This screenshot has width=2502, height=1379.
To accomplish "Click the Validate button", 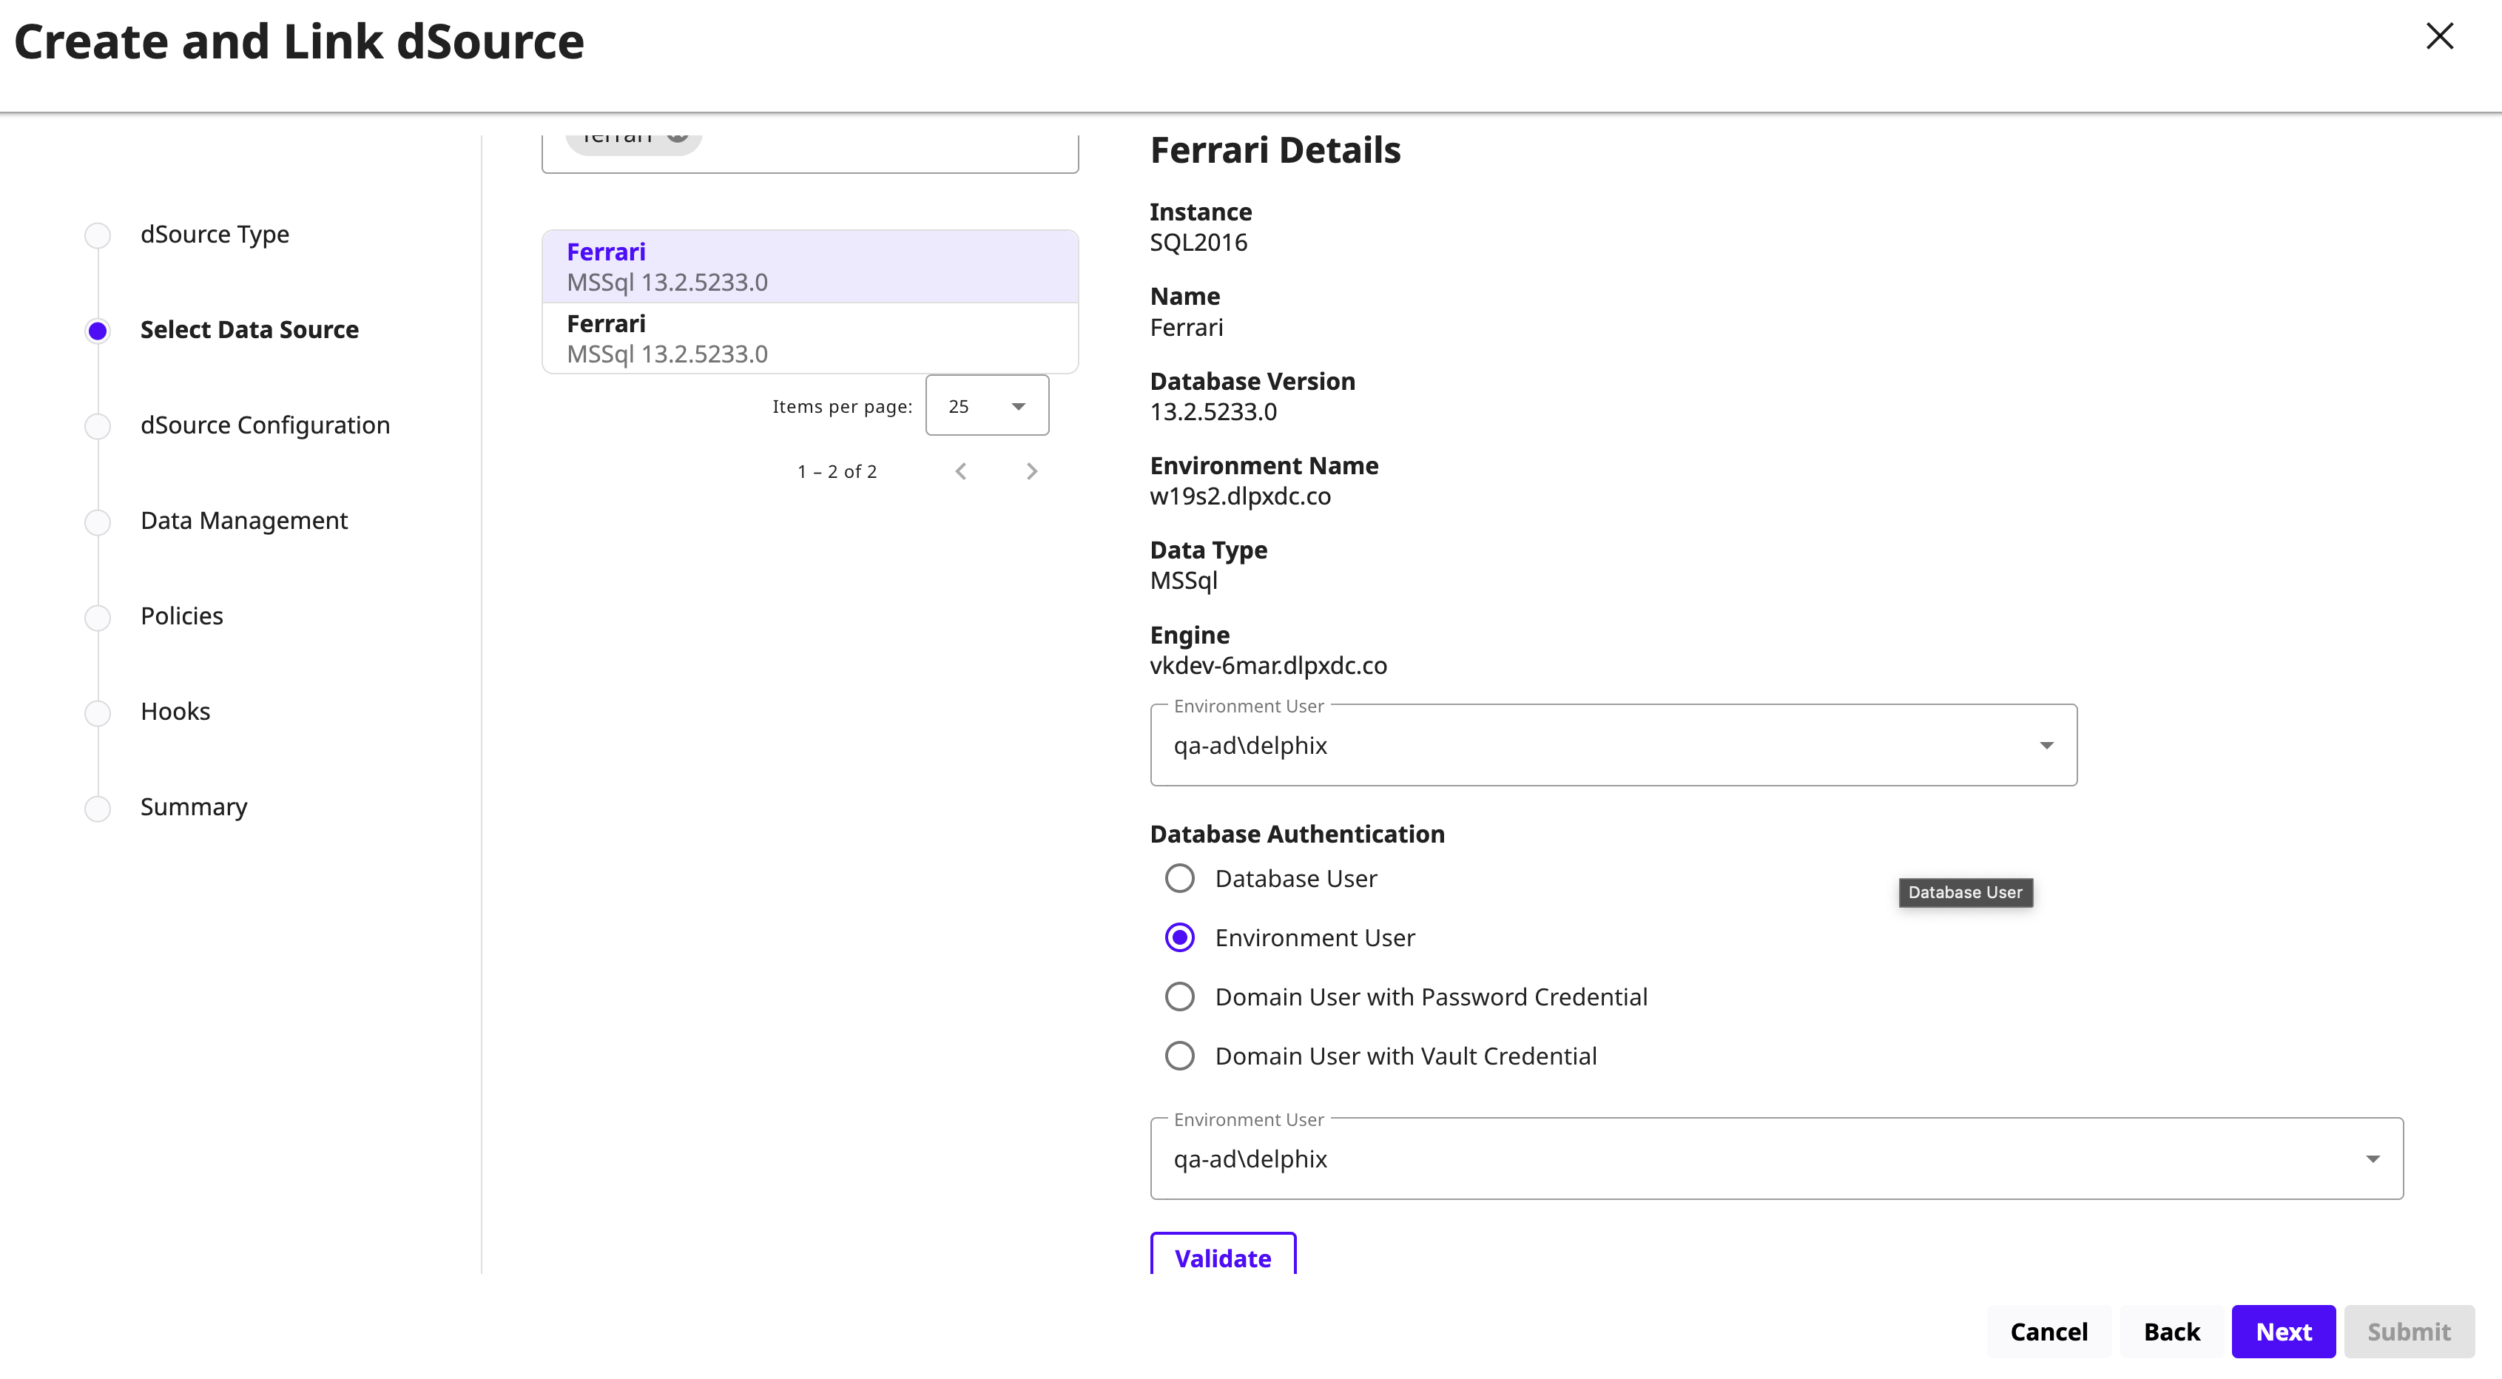I will click(1223, 1255).
